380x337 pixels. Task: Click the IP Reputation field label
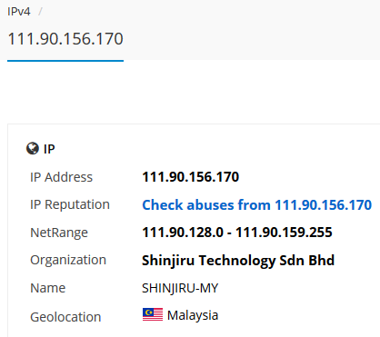click(70, 204)
